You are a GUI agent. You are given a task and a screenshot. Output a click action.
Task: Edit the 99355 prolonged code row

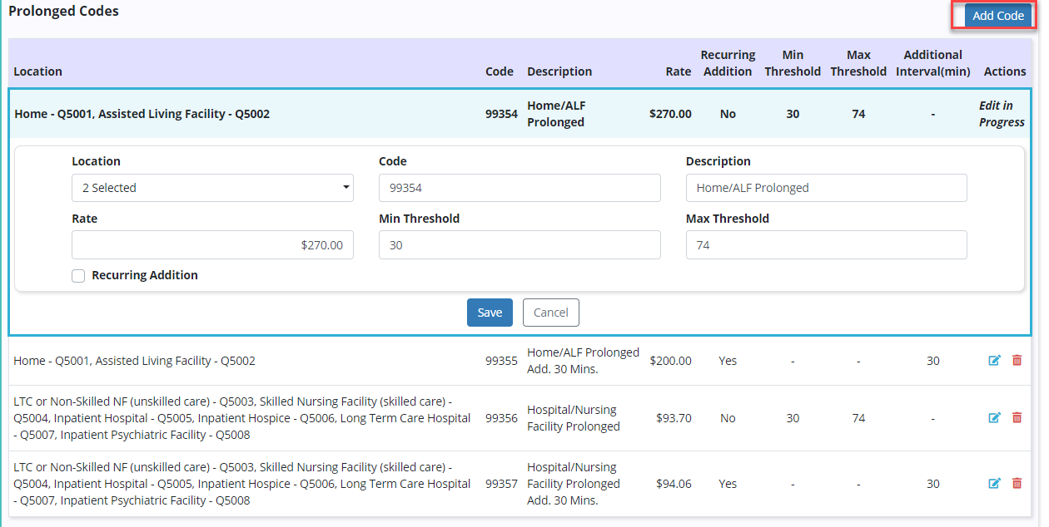coord(994,361)
